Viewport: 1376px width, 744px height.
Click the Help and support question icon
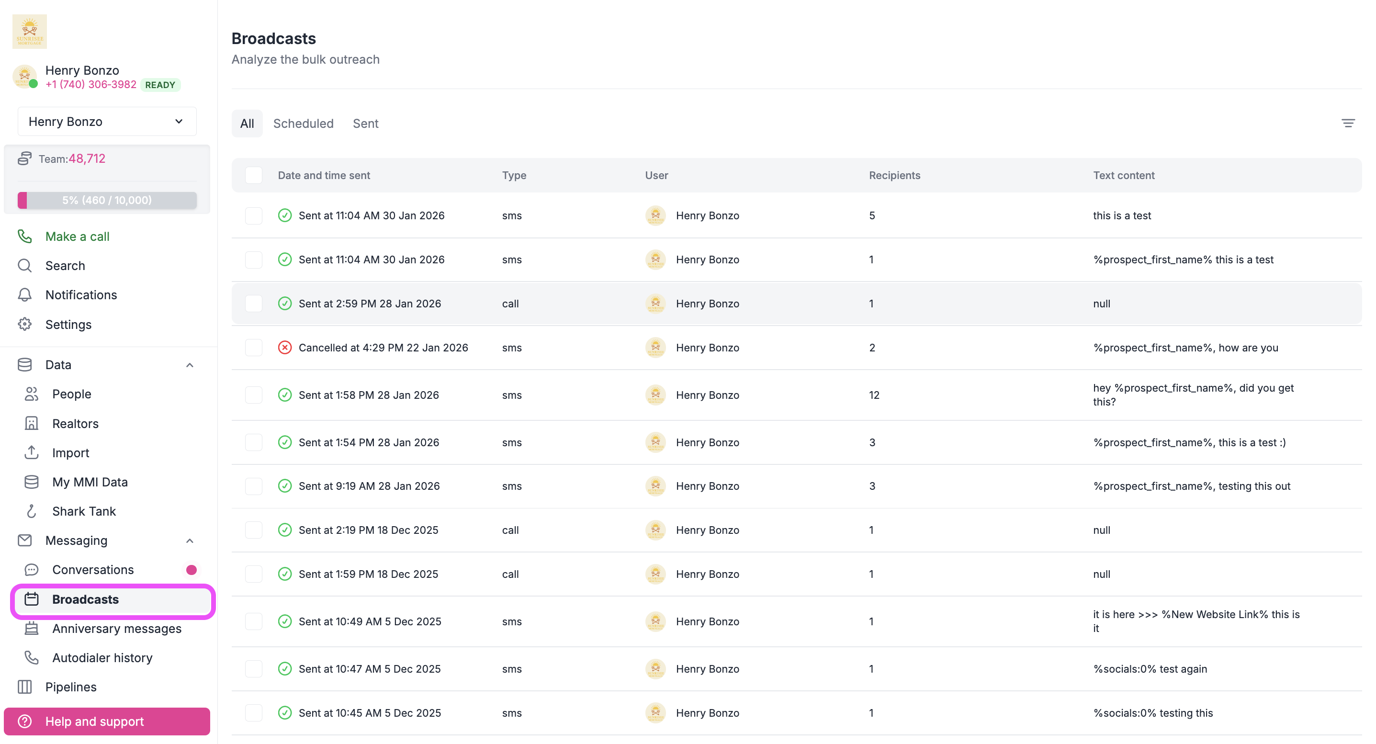24,721
